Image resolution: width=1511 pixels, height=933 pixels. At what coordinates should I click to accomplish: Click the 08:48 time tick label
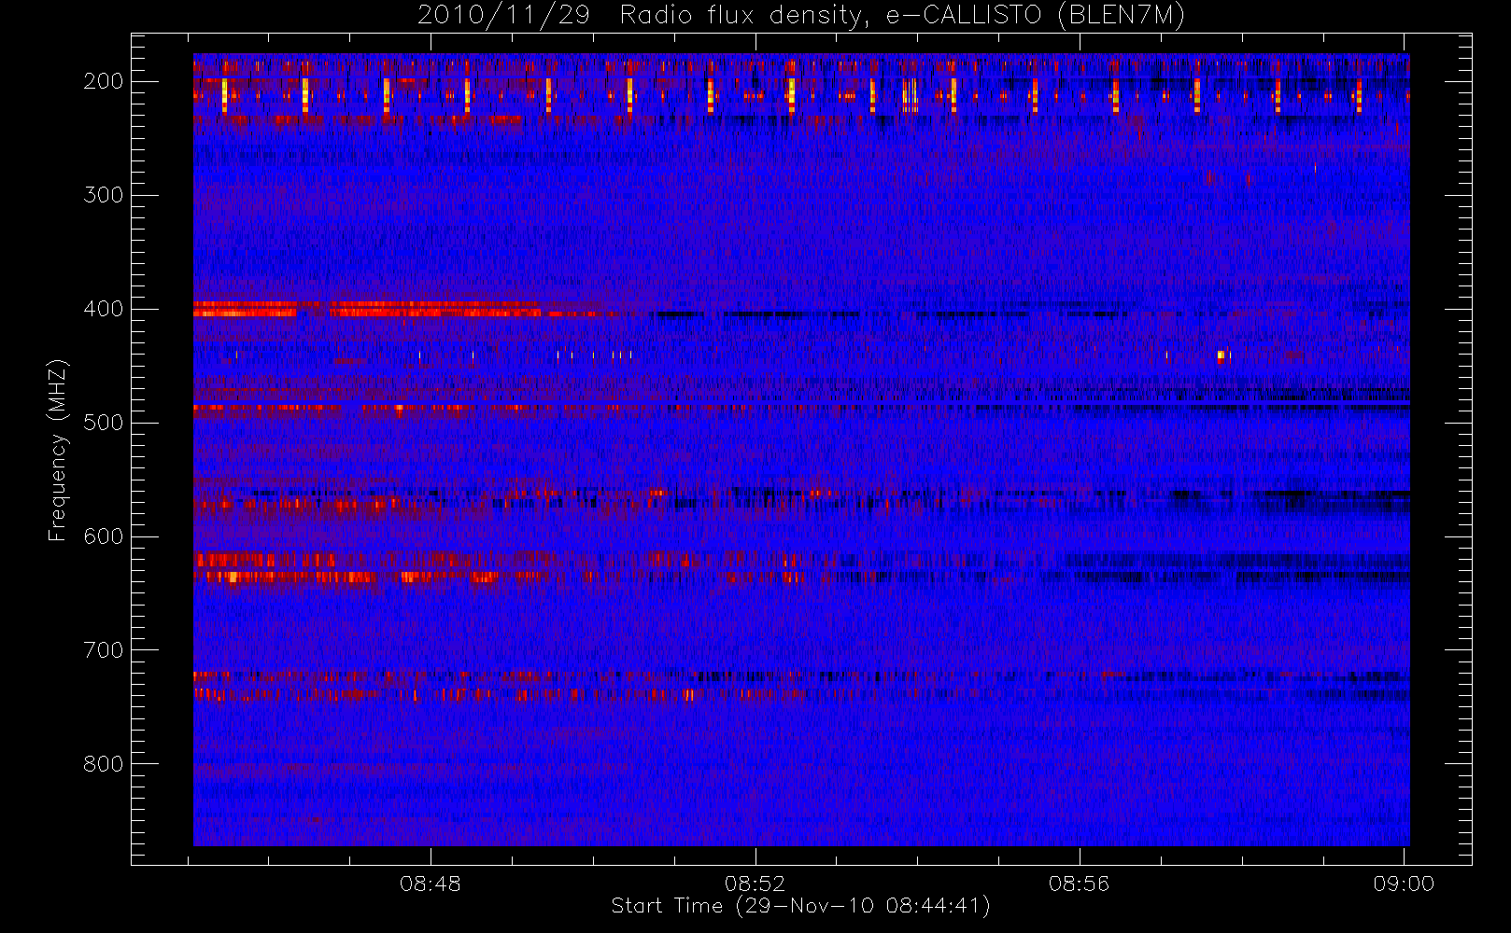[x=431, y=884]
